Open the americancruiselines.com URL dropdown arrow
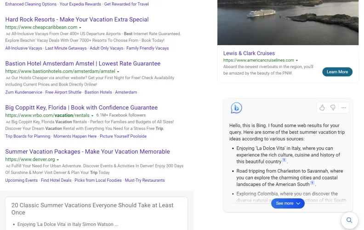The image size is (364, 230). [297, 61]
